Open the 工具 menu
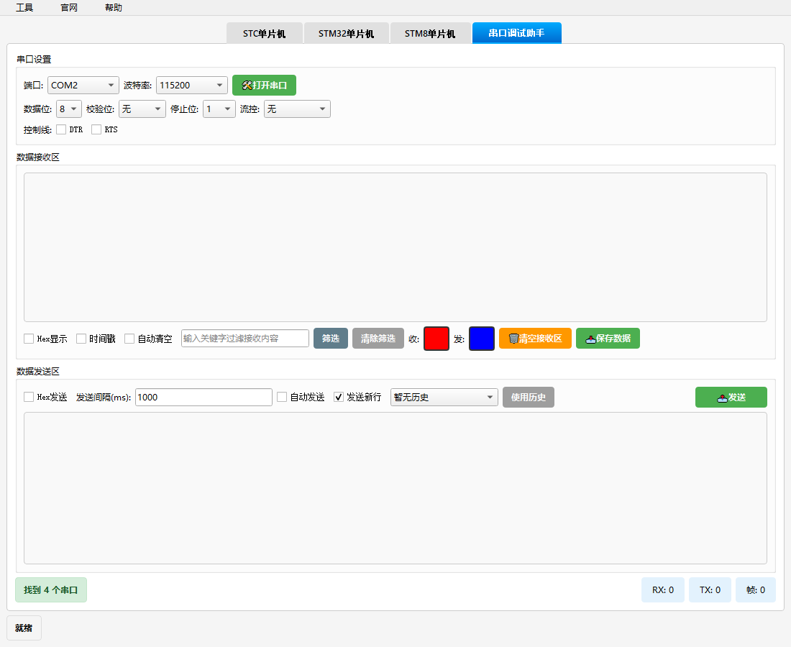 pos(24,8)
